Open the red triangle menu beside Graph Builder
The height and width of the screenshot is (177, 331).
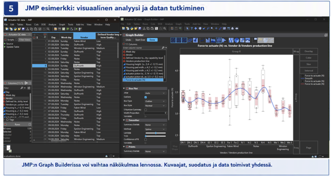[124, 35]
